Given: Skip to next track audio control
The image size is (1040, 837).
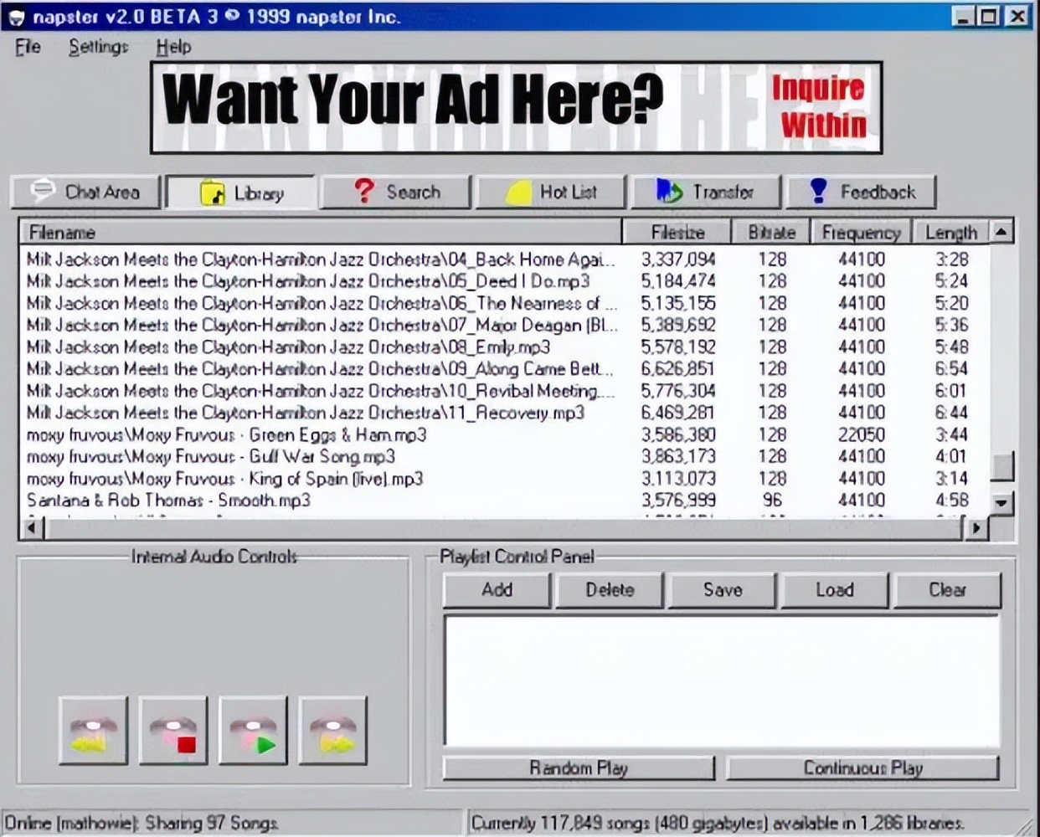Looking at the screenshot, I should (332, 730).
